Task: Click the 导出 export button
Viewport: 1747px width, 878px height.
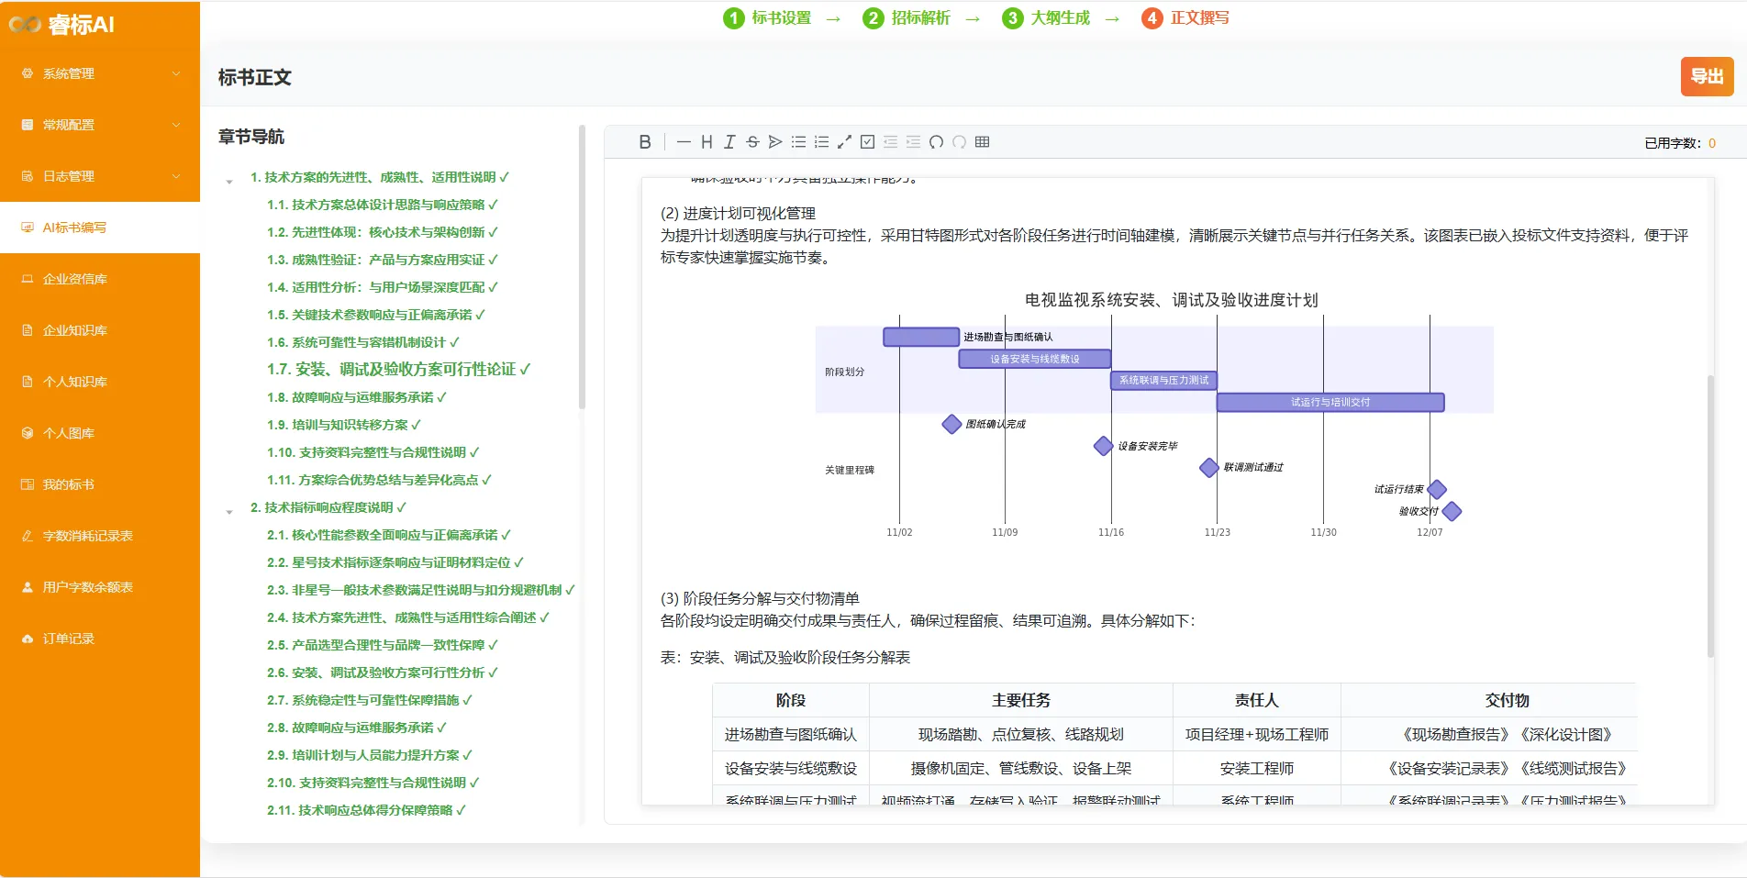Action: click(x=1707, y=76)
